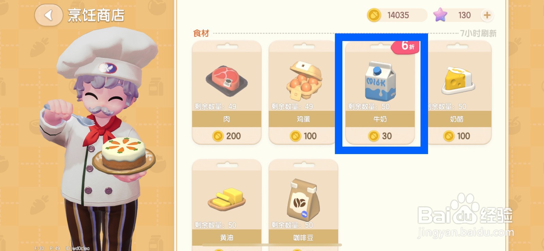This screenshot has width=544, height=251.
Task: Tap the 咖啡豆 name label
Action: coord(303,237)
